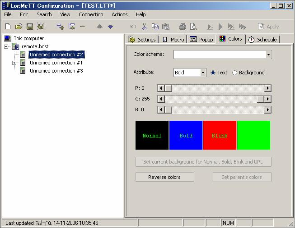Select the Text radio button
295x228 pixels.
213,73
